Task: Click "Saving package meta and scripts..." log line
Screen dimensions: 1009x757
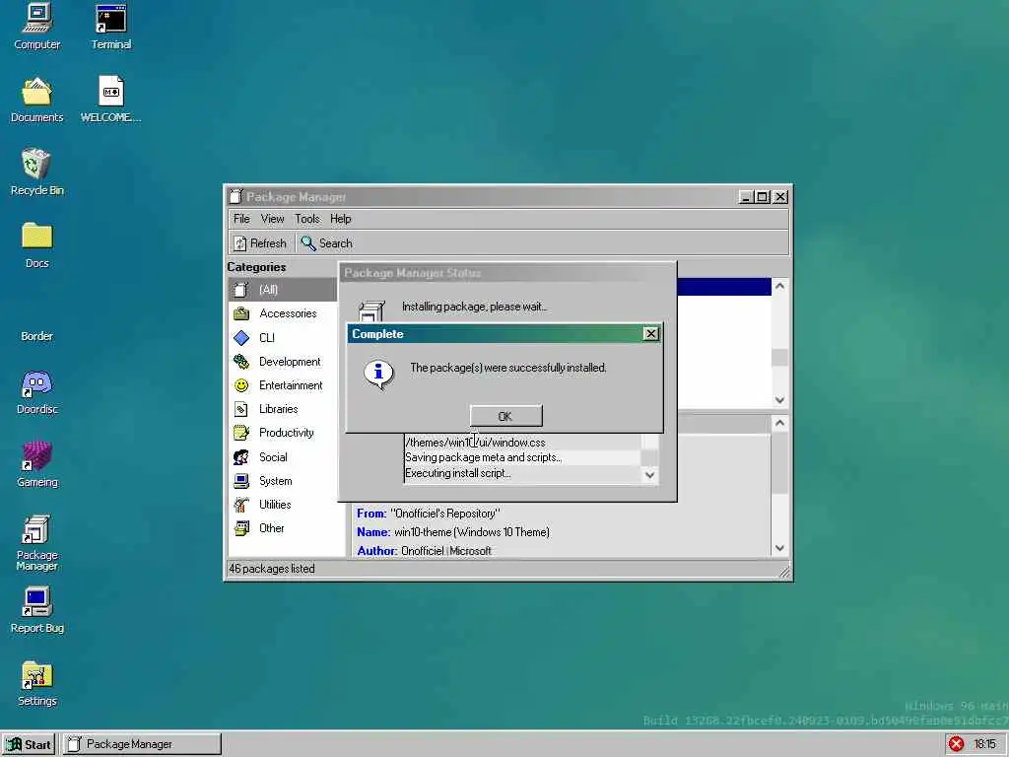Action: tap(522, 457)
